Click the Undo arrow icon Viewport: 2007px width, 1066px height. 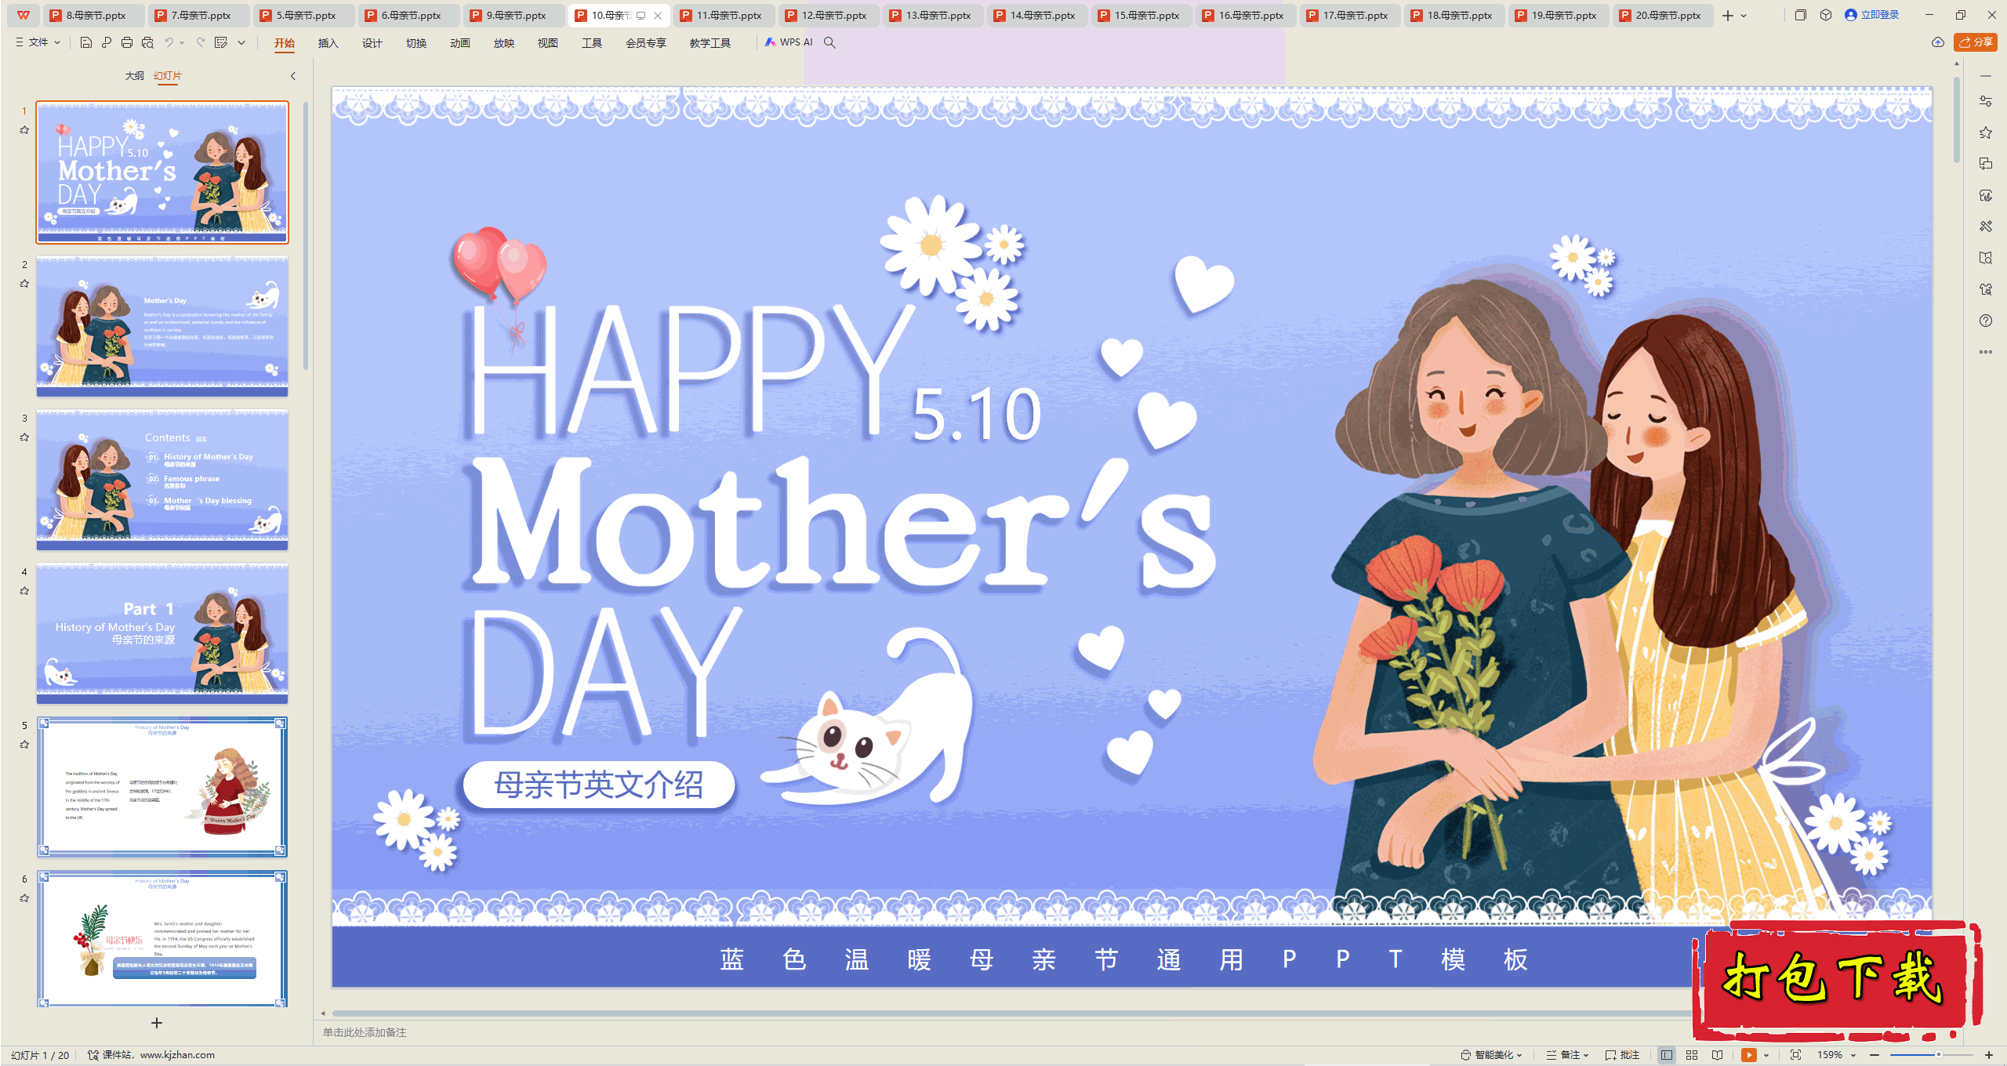coord(169,42)
